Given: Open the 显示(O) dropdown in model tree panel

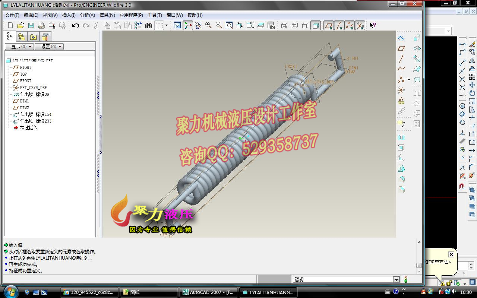Looking at the screenshot, I should (x=18, y=46).
